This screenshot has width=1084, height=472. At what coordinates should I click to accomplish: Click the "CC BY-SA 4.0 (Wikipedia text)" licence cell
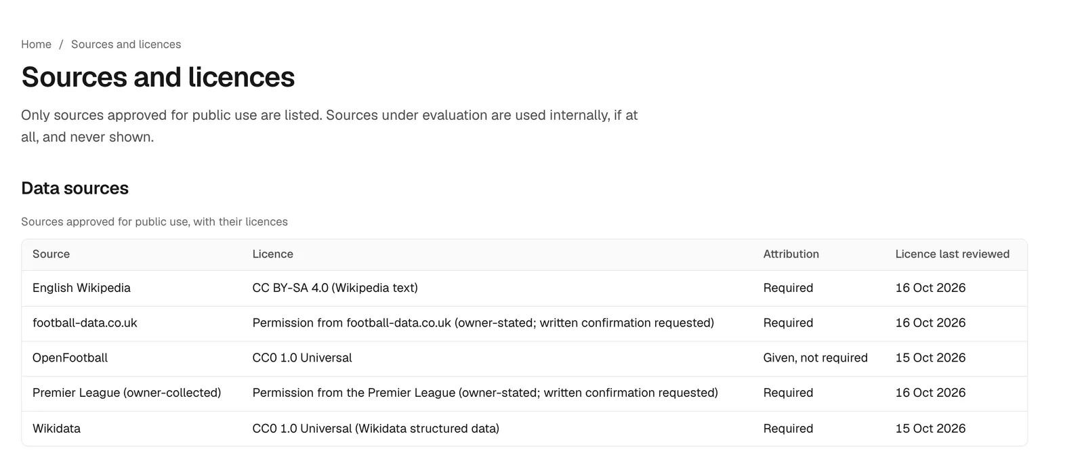coord(335,288)
